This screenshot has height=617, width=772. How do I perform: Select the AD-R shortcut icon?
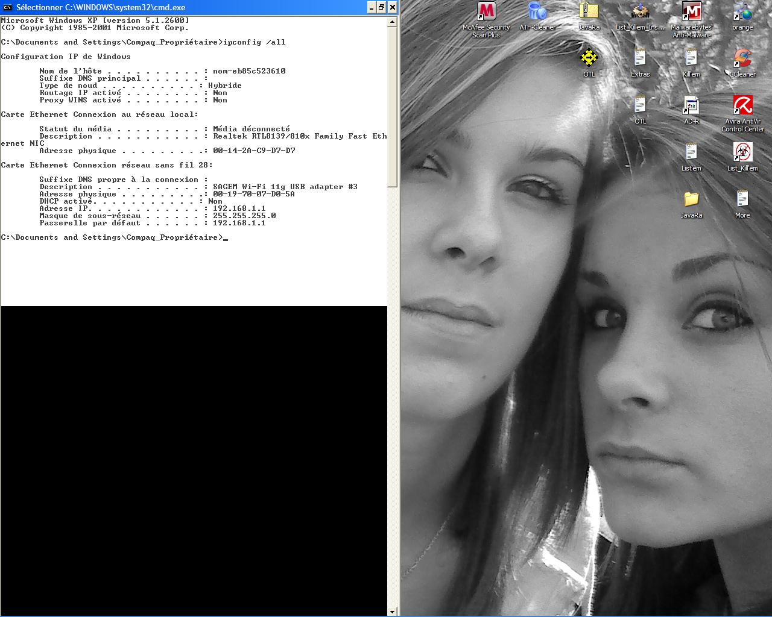(x=691, y=105)
